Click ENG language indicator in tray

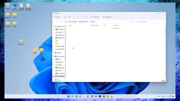[x=159, y=97]
